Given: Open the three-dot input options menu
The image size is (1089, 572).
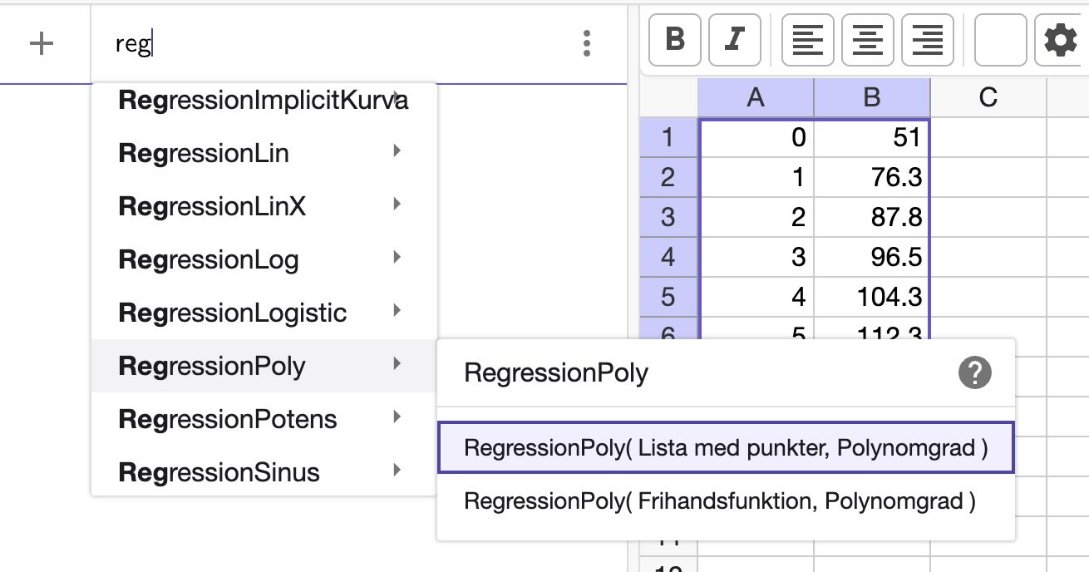Looking at the screenshot, I should point(587,43).
